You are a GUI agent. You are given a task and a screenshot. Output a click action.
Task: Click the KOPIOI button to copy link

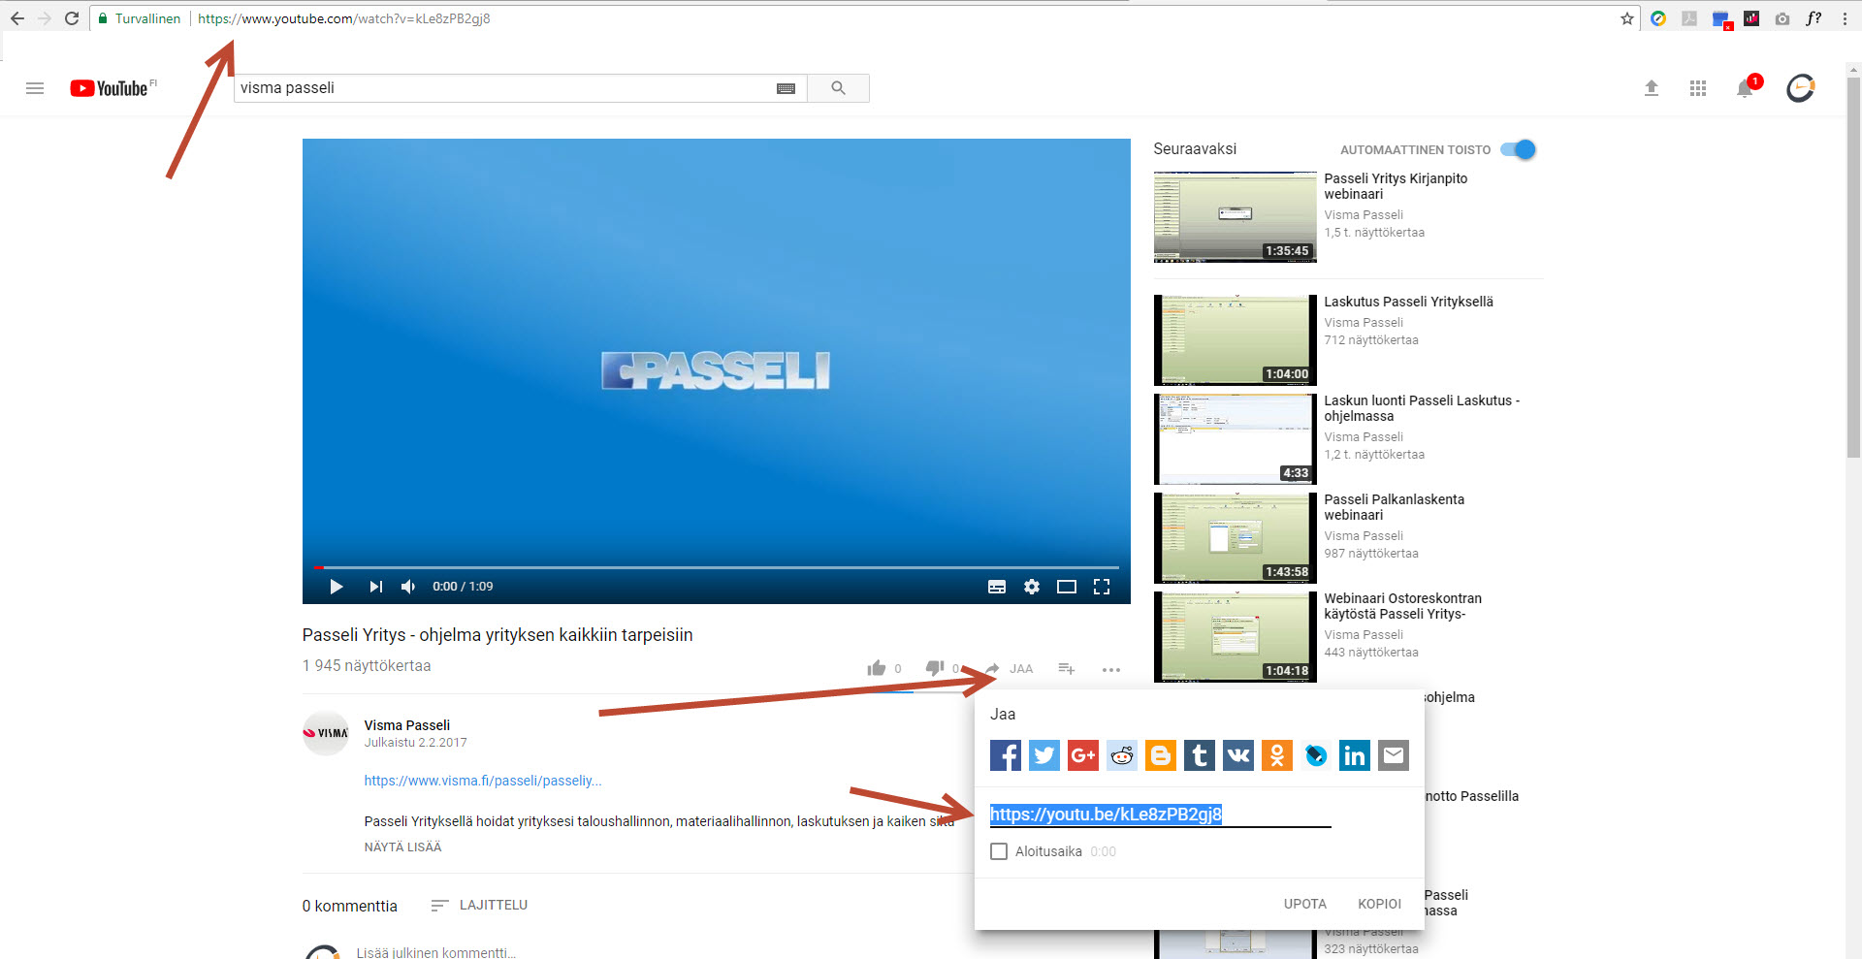click(1379, 903)
